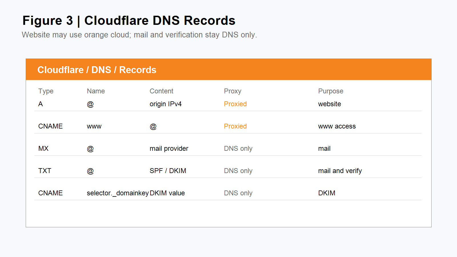Click the '@' name in the TXT row
Viewport: 457px width, 257px height.
pyautogui.click(x=90, y=171)
